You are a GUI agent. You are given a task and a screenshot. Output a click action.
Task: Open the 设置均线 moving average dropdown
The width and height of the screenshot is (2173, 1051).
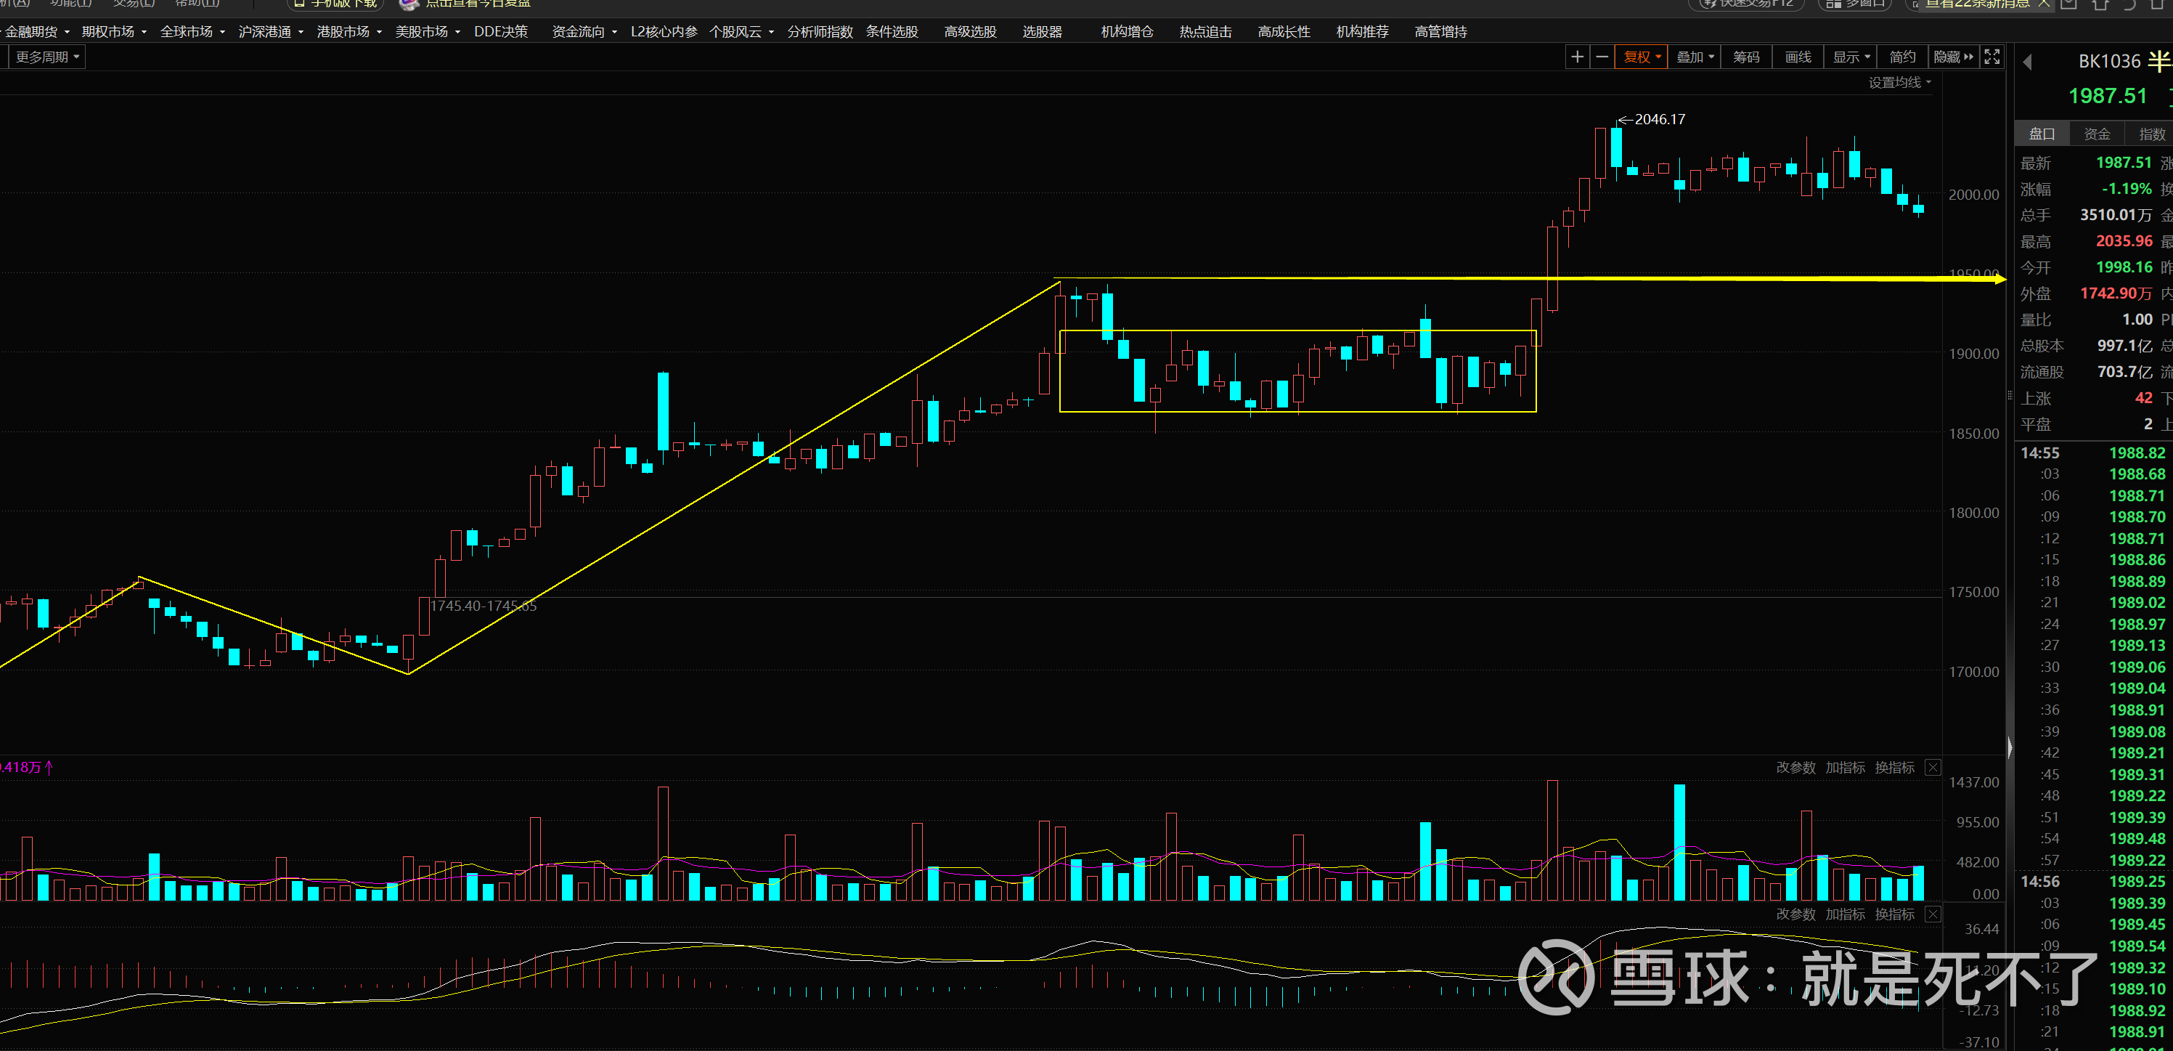pyautogui.click(x=1899, y=82)
